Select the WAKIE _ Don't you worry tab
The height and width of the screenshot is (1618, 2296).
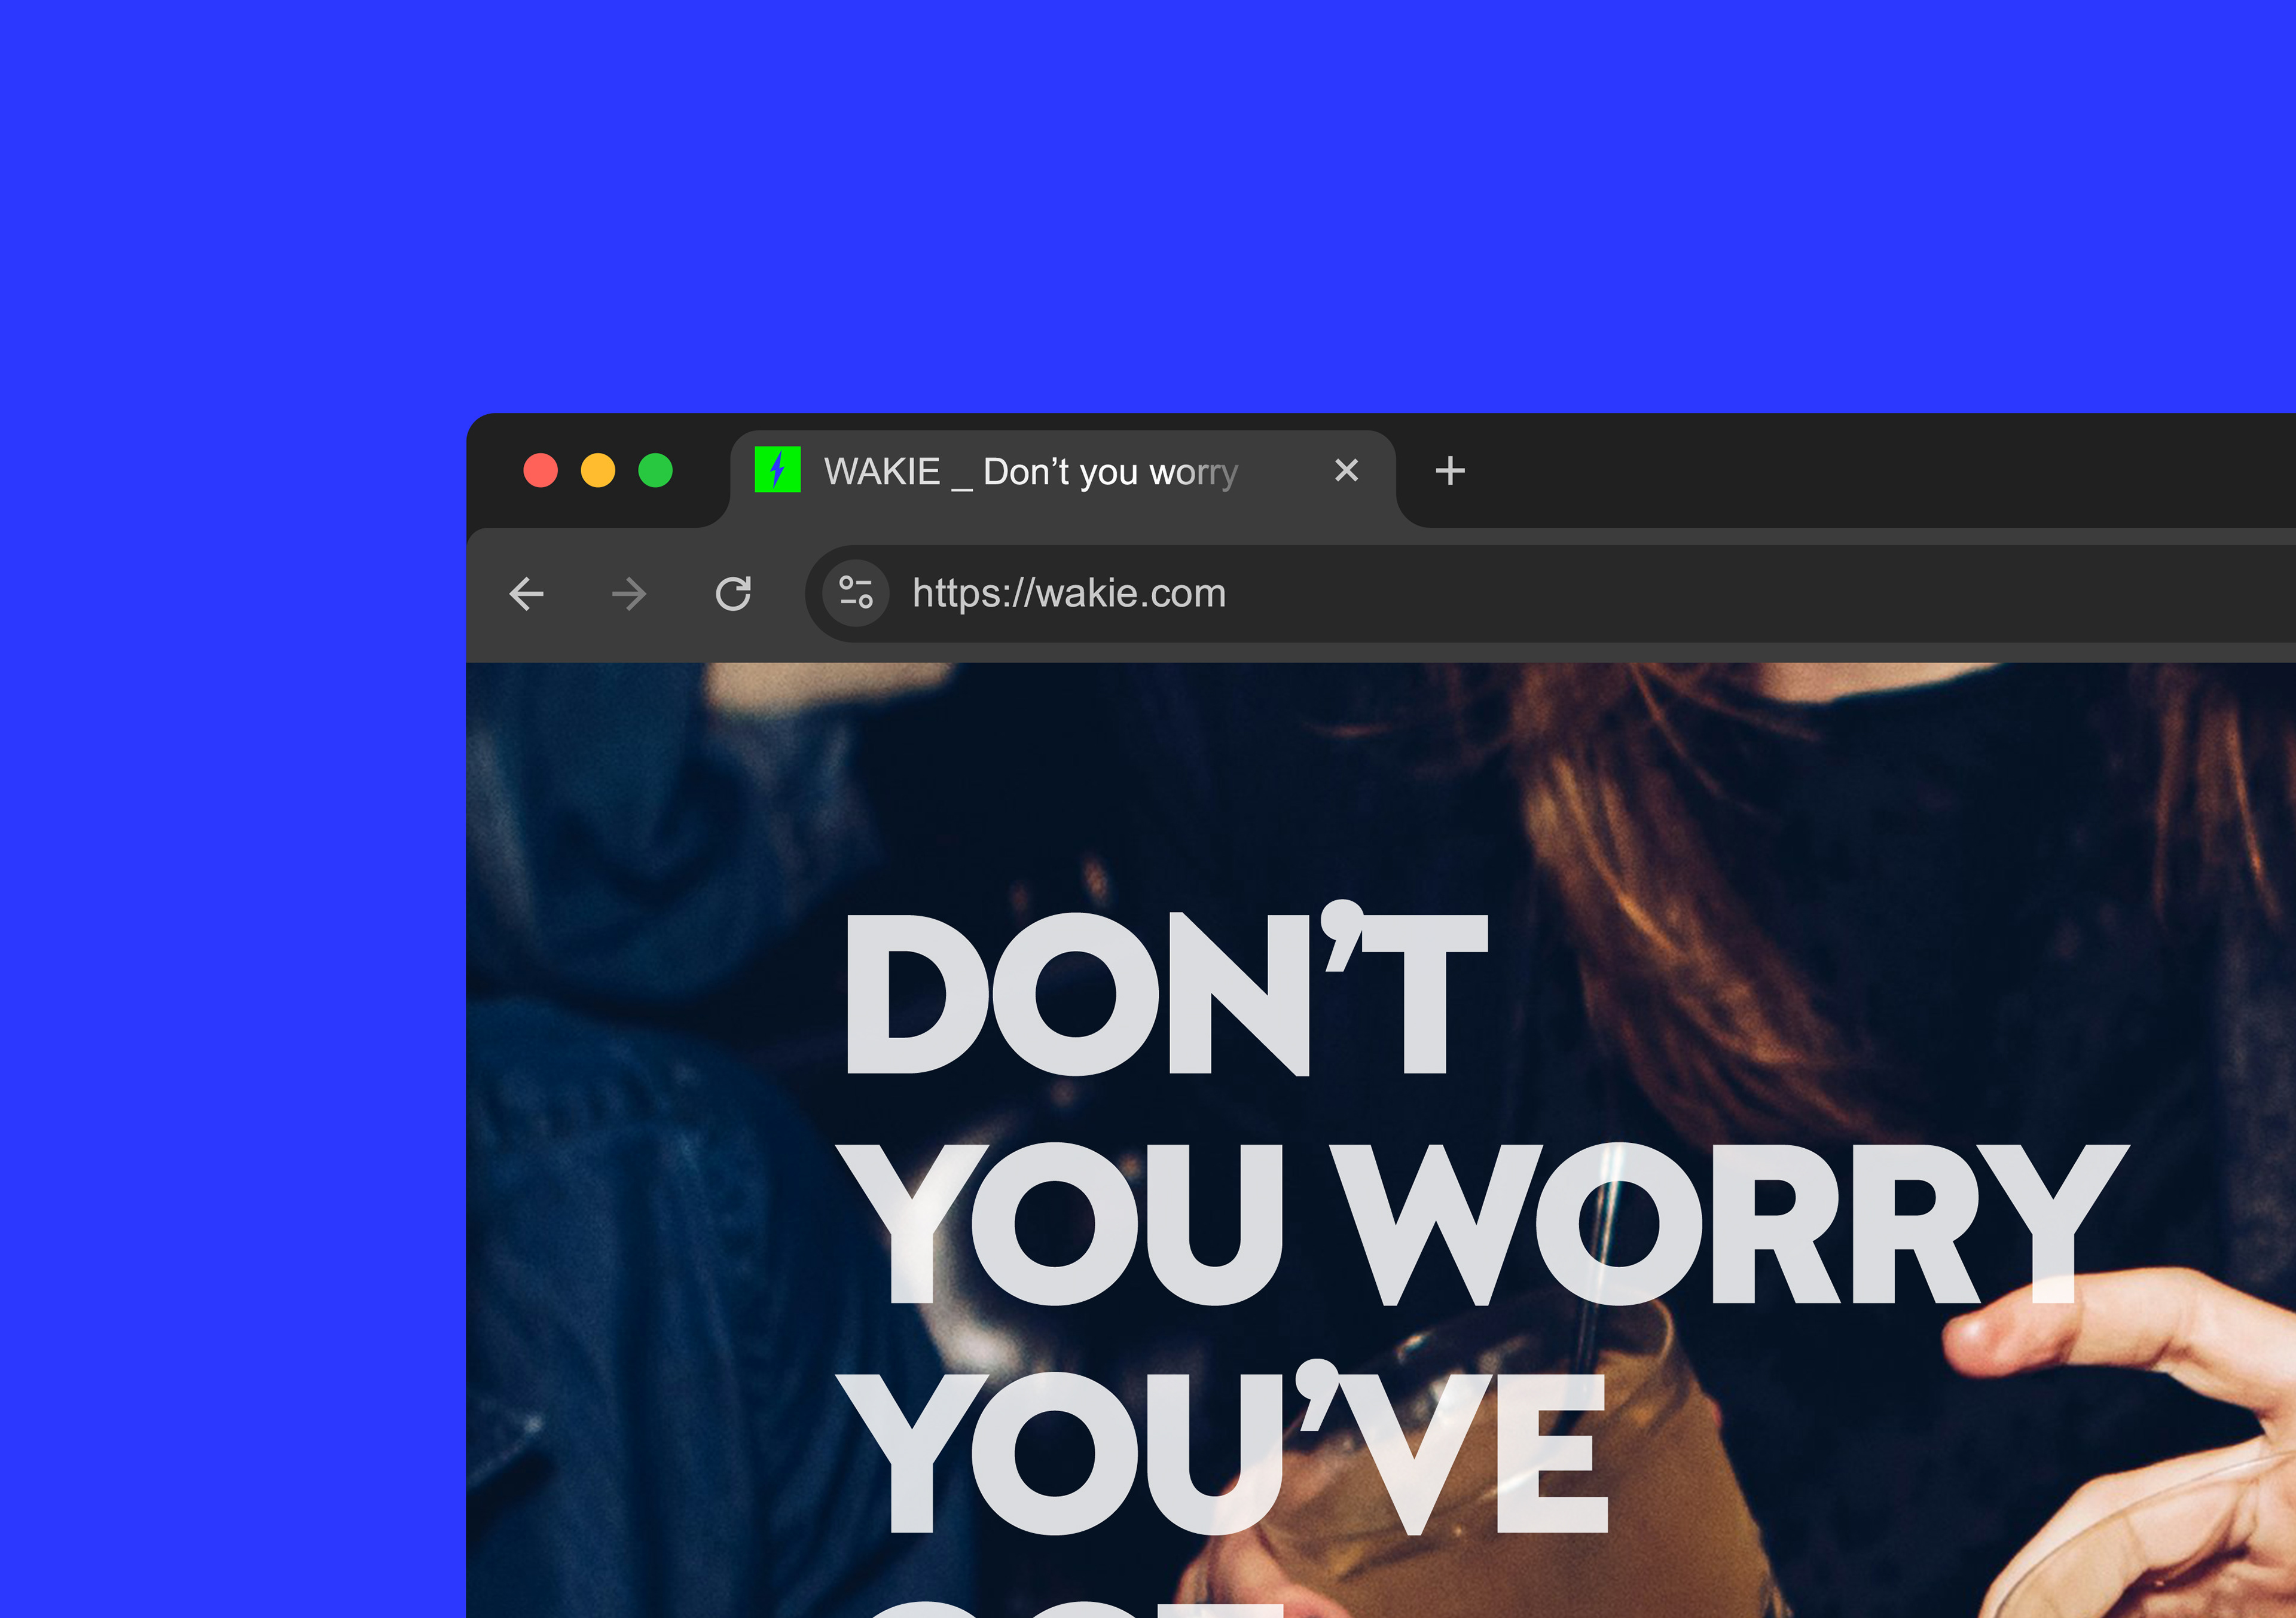point(1062,478)
